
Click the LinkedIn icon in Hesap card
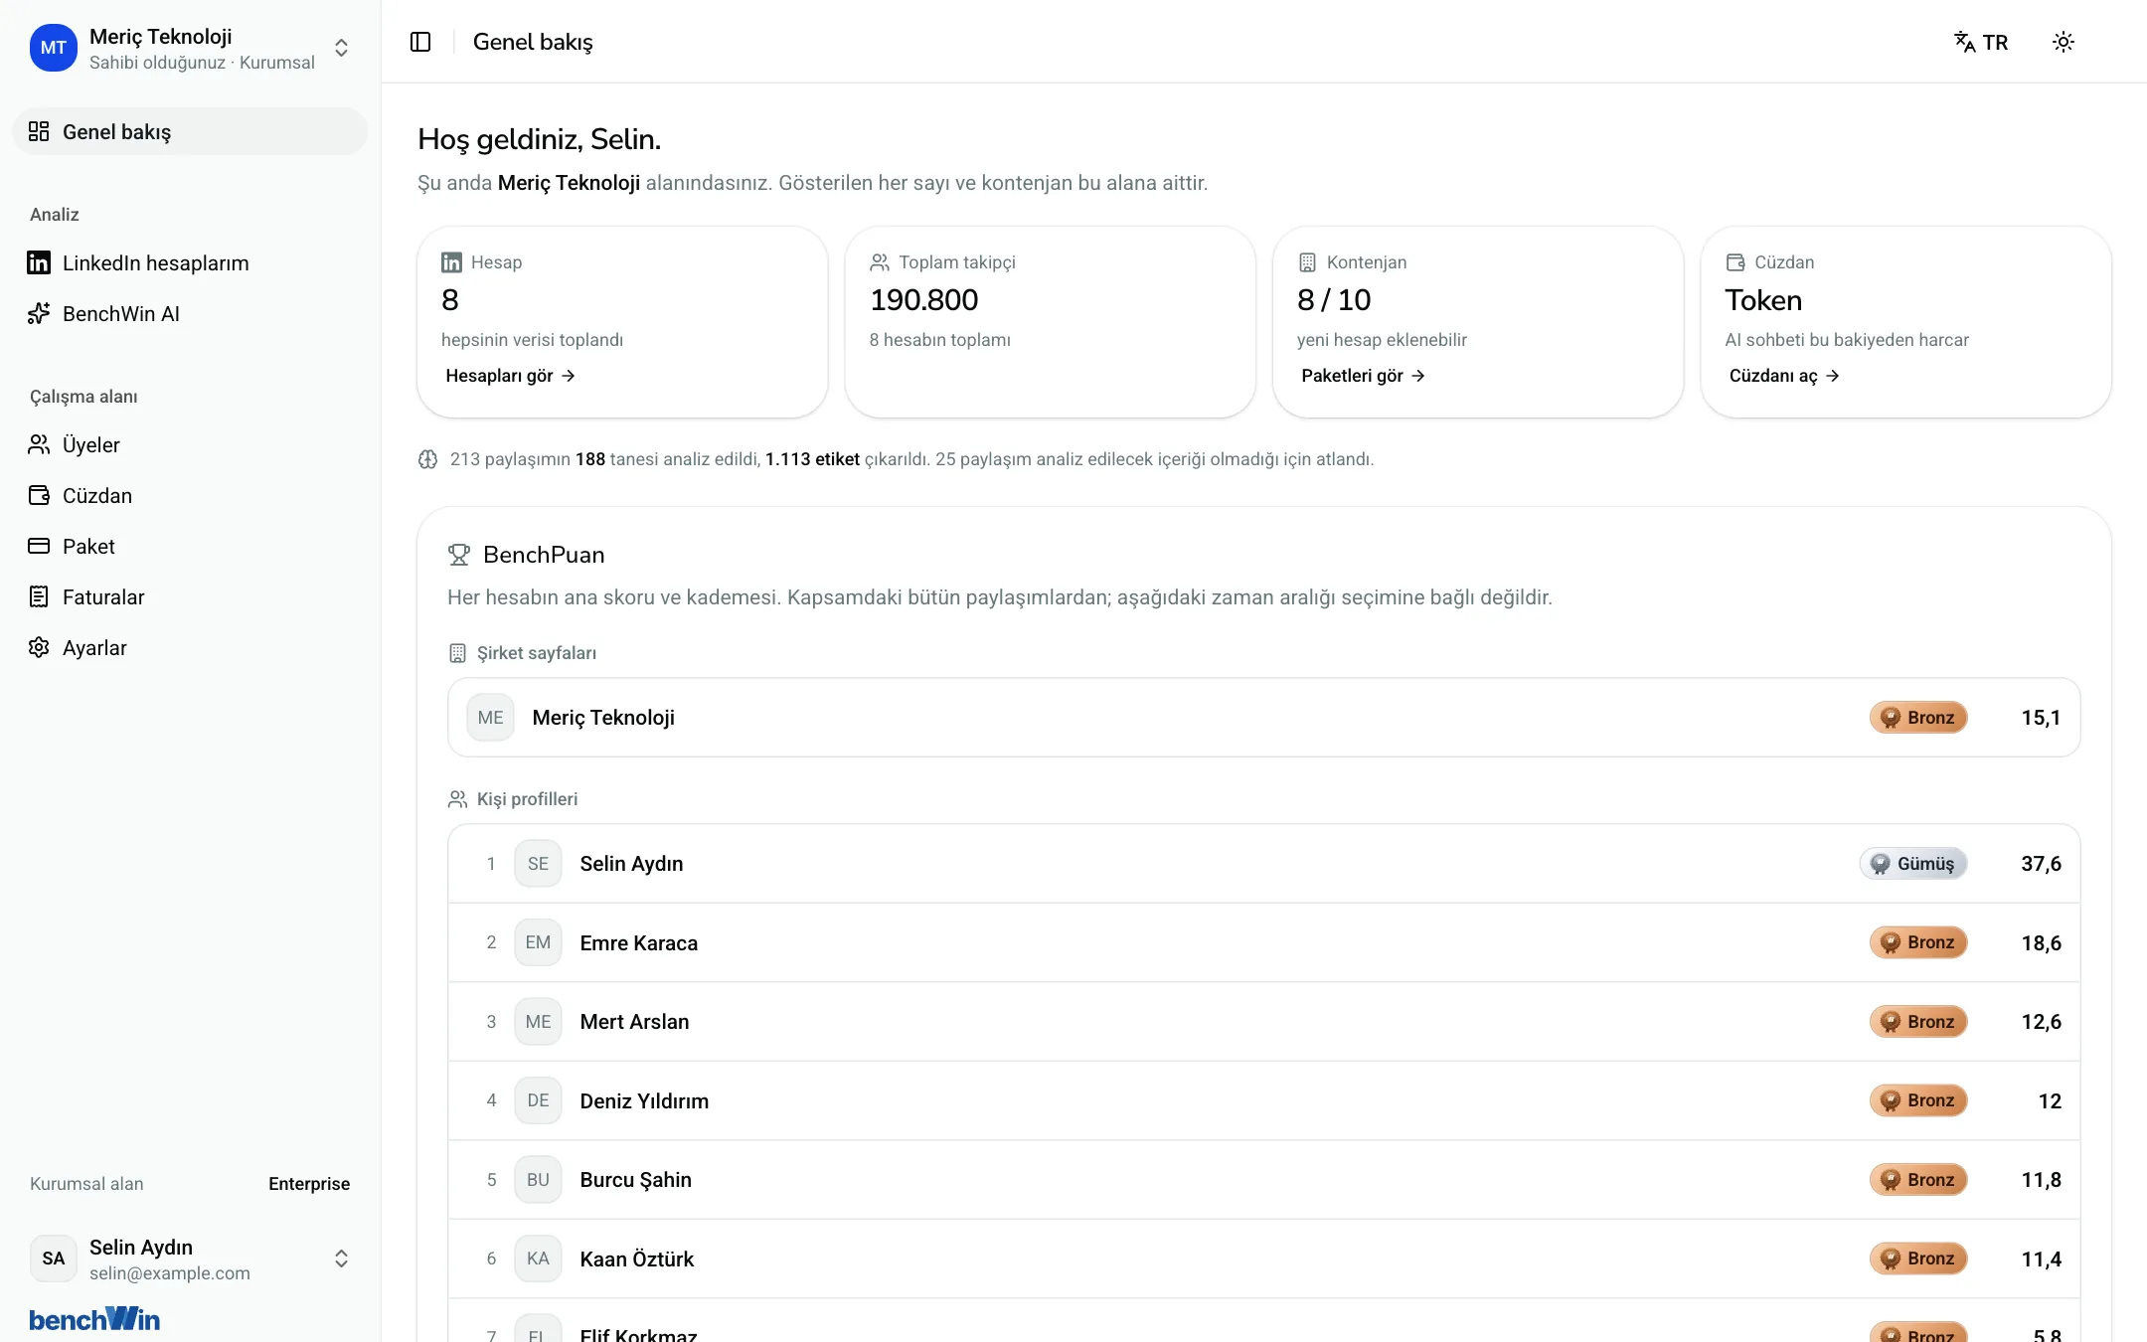click(x=451, y=262)
